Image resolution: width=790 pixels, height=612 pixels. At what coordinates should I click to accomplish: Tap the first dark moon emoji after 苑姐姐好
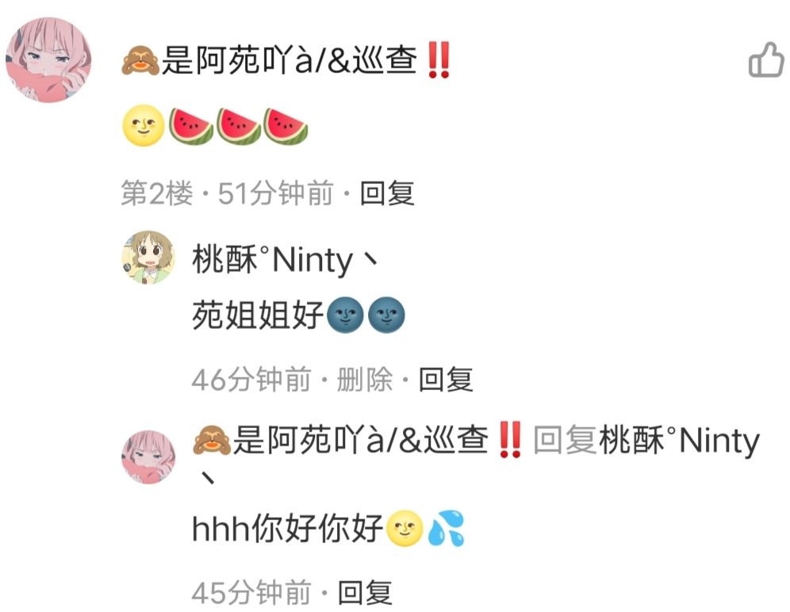pyautogui.click(x=345, y=316)
